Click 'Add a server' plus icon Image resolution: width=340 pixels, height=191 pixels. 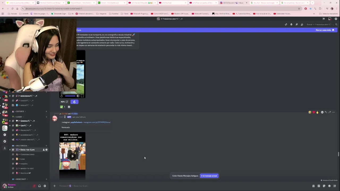(x=5, y=135)
